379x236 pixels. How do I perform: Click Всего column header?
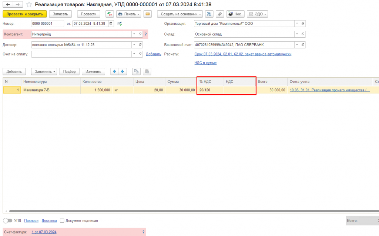pos(272,82)
